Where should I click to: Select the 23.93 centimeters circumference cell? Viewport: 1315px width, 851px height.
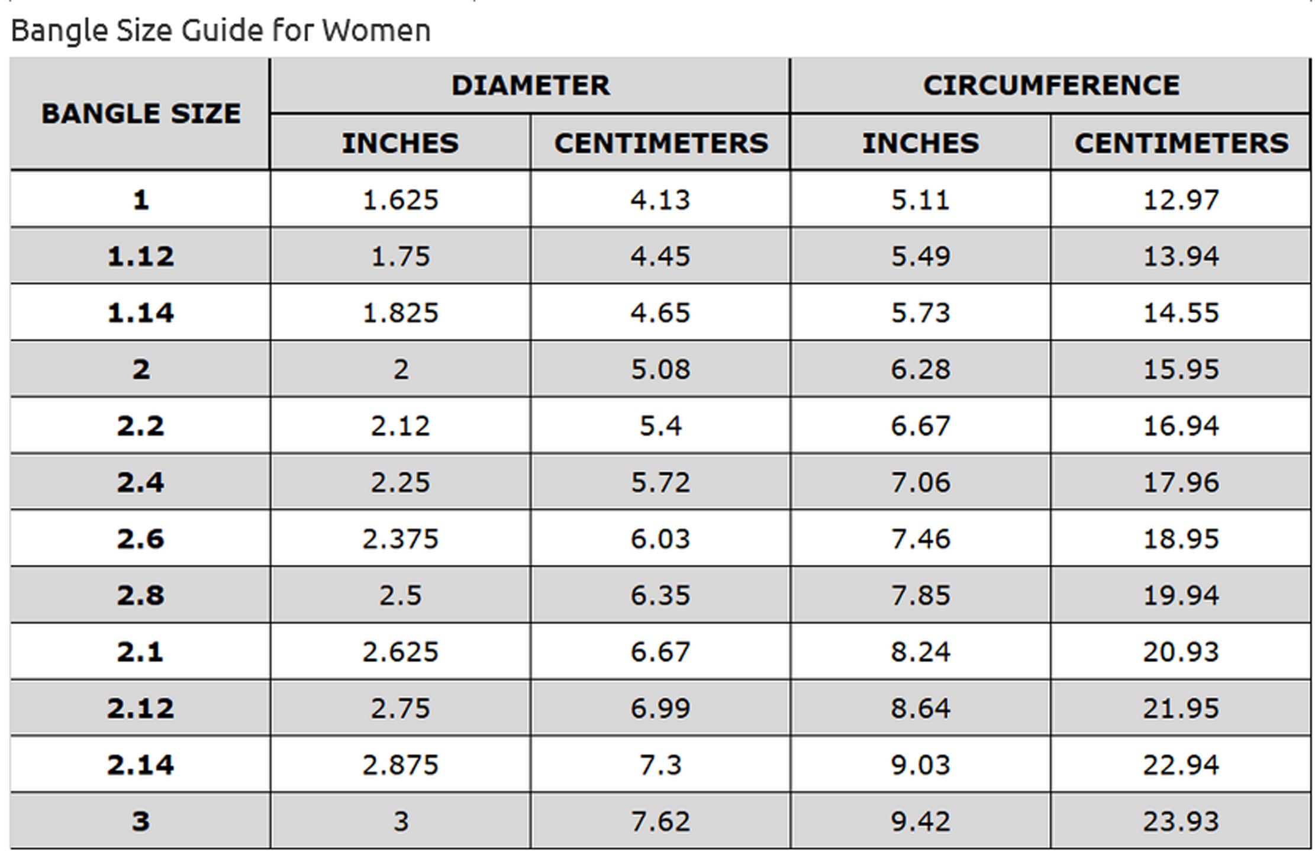point(1181,821)
